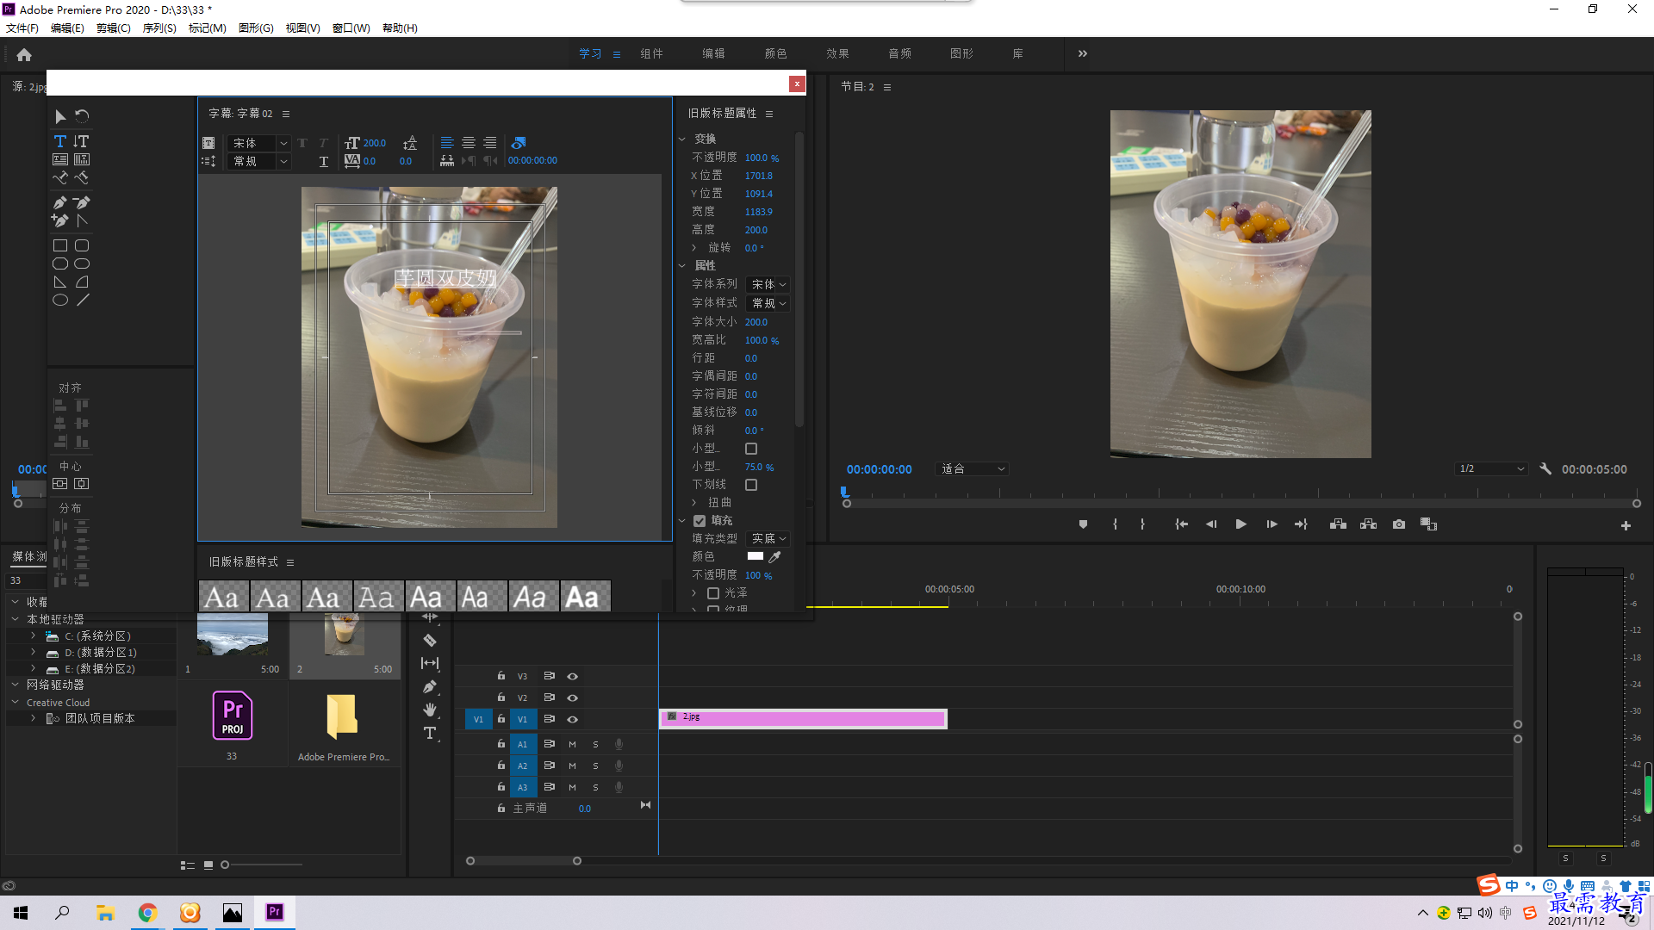Viewport: 1654px width, 930px height.
Task: Open the File menu
Action: [x=22, y=28]
